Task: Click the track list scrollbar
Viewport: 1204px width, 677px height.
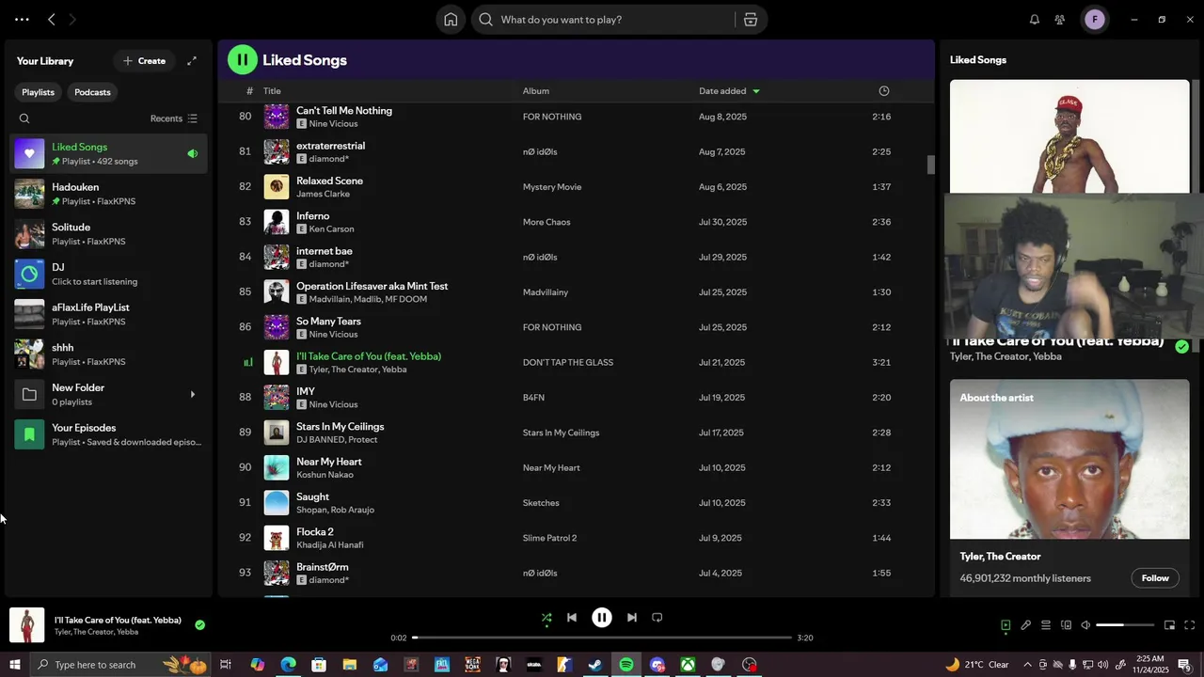Action: coord(931,165)
